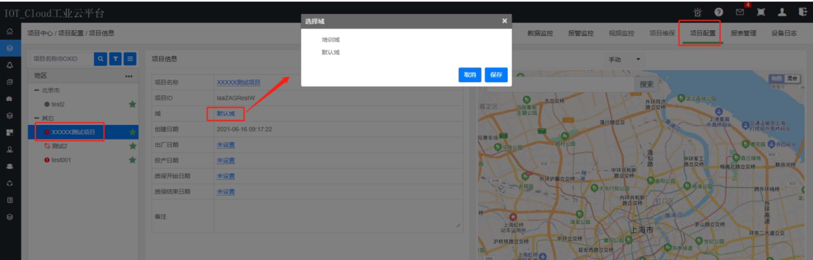Switch to 报表管理 tab
Screen dimensions: 813x260
(743, 33)
